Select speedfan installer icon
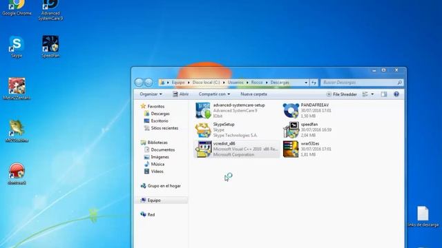The height and width of the screenshot is (248, 442). (291, 130)
